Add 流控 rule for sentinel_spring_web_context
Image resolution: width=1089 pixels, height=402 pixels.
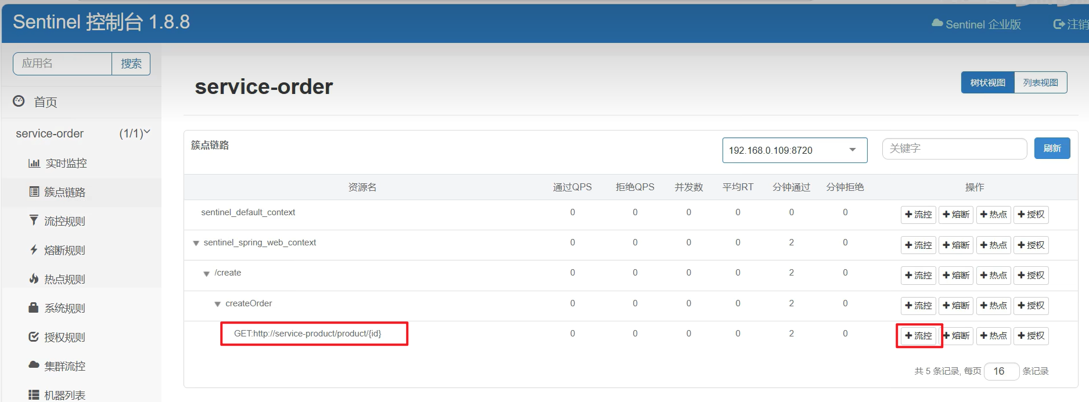[x=918, y=245]
